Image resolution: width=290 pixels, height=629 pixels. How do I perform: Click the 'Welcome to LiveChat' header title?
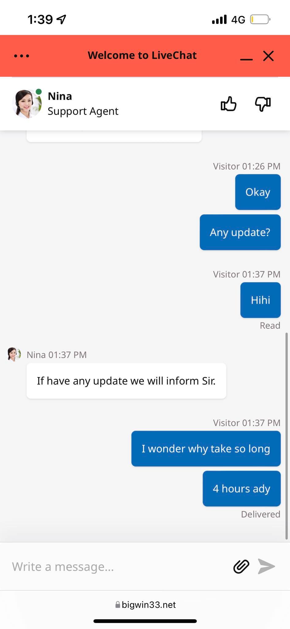[142, 55]
